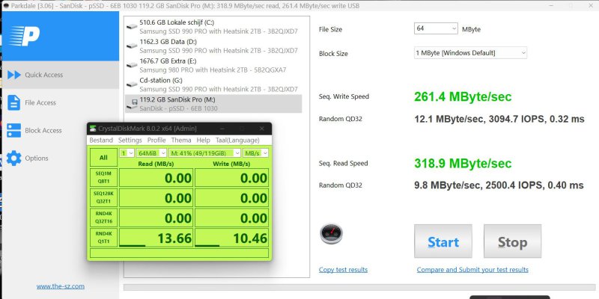
Task: Open Quick Access in Parkdale sidebar
Action: point(61,75)
